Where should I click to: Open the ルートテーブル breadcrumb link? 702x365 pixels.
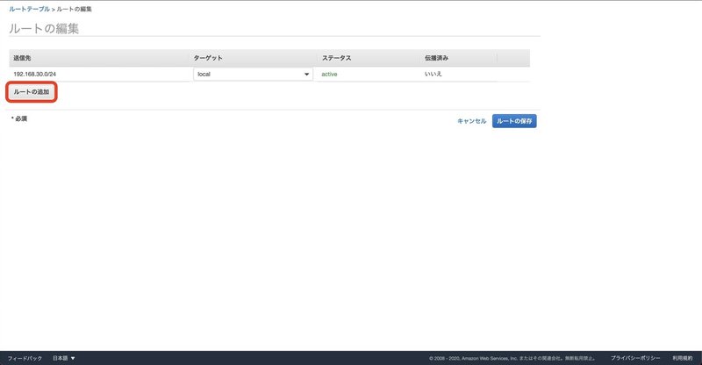click(x=29, y=9)
